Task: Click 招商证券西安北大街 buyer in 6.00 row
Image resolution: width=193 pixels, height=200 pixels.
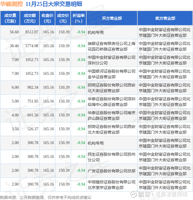Action: [112, 88]
